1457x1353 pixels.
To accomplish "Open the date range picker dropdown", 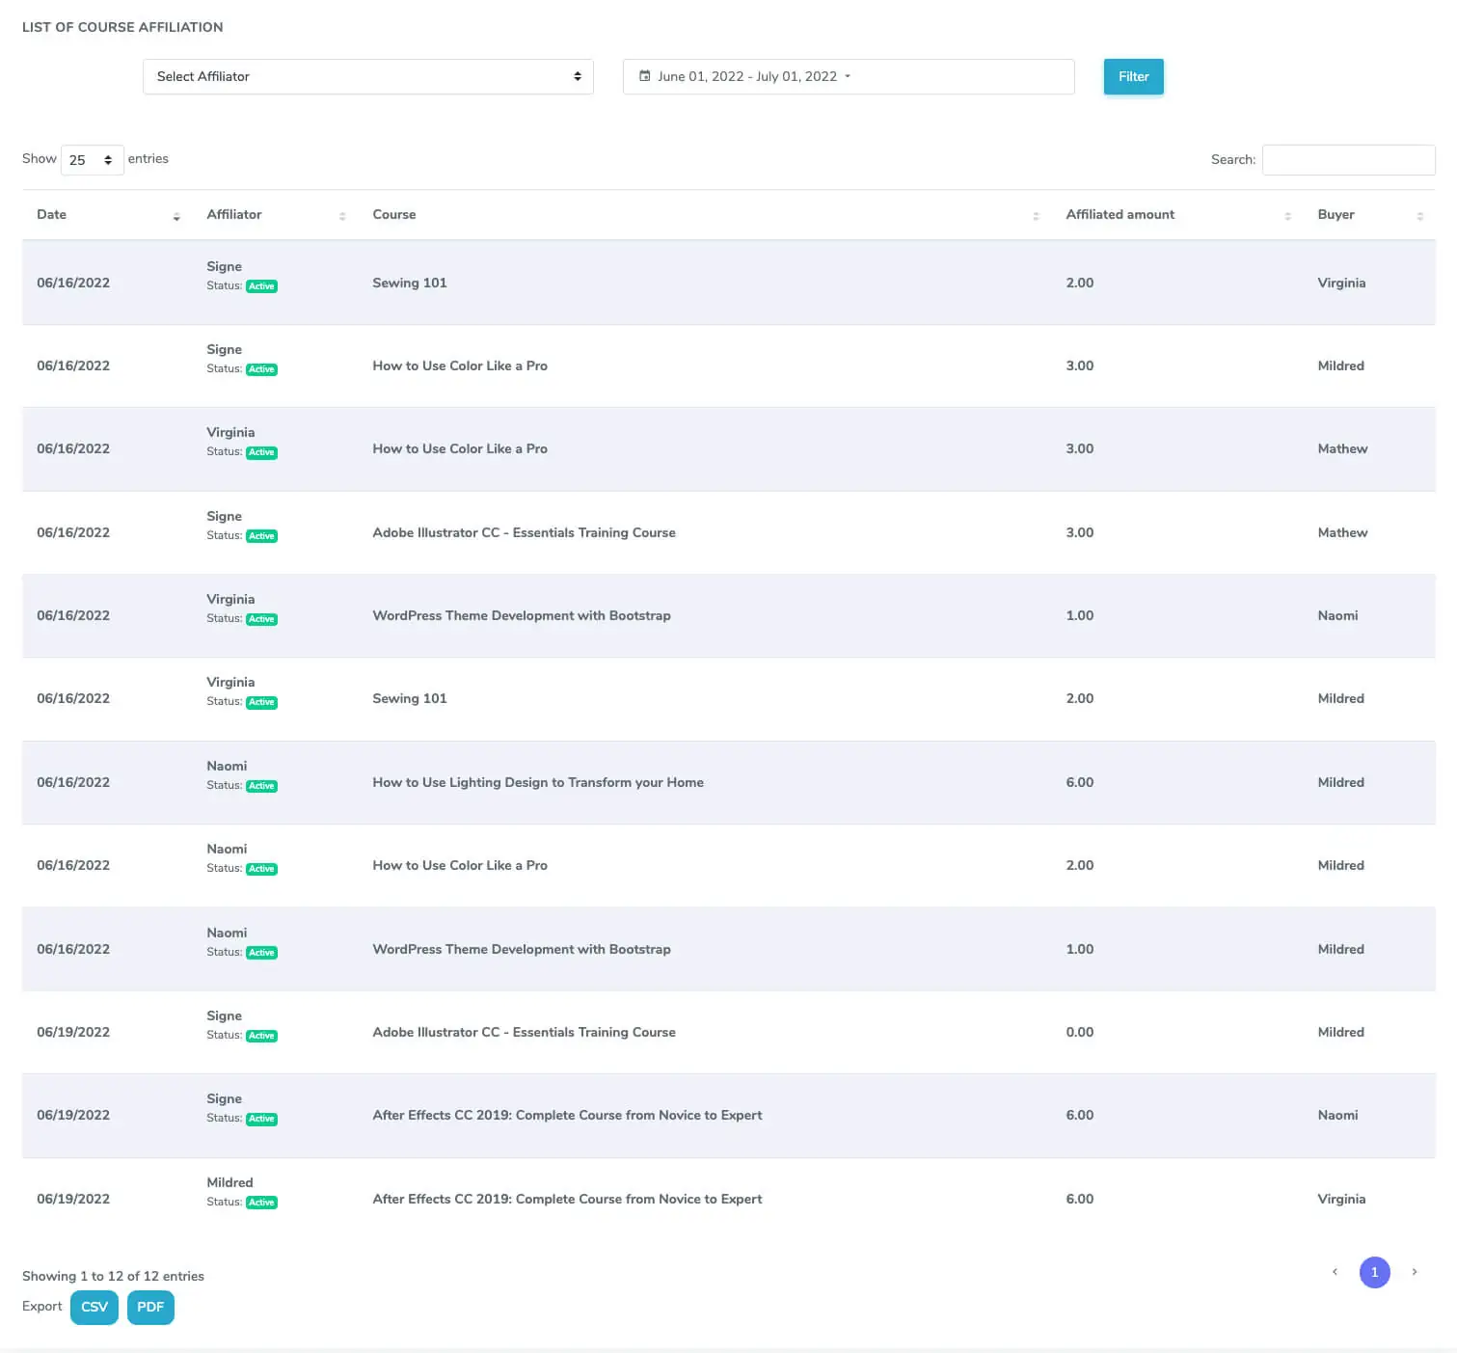I will [x=848, y=76].
